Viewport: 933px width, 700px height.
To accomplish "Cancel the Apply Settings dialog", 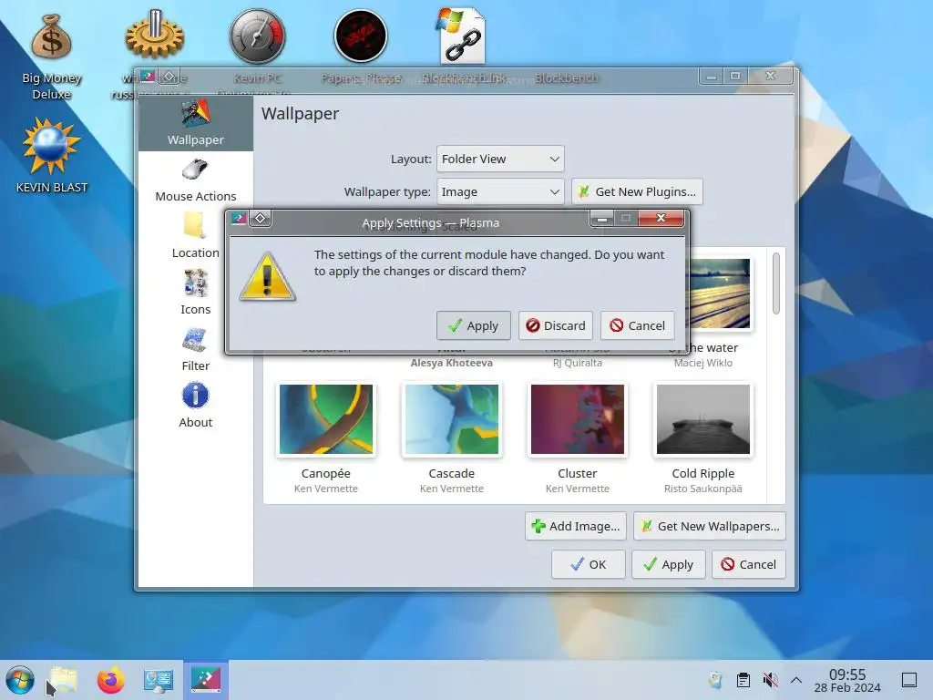I will [637, 325].
